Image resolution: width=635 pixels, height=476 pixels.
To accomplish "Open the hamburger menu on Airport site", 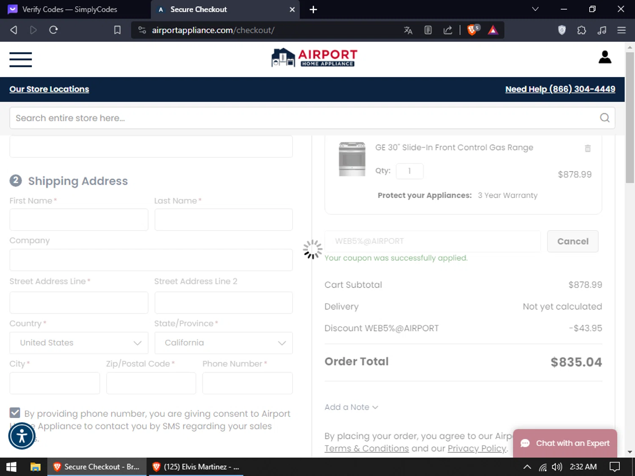I will click(20, 59).
